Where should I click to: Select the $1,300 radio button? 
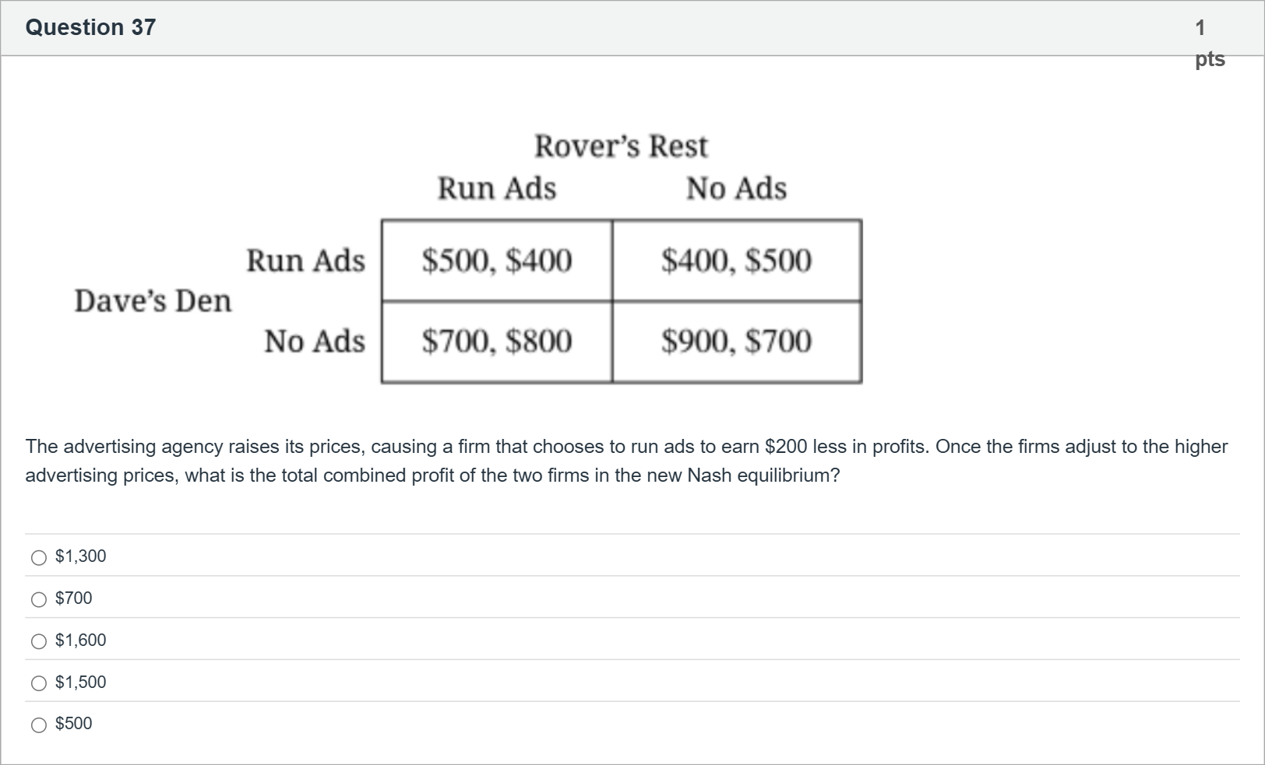pyautogui.click(x=39, y=557)
